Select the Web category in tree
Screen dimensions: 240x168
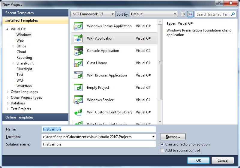tap(20, 40)
